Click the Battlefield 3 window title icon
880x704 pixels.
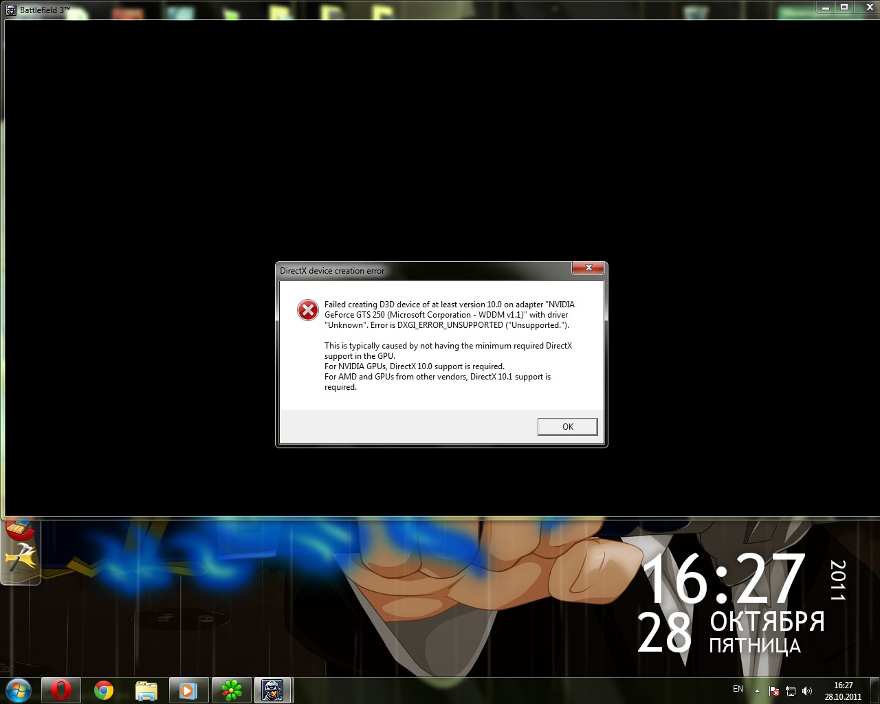click(x=11, y=10)
